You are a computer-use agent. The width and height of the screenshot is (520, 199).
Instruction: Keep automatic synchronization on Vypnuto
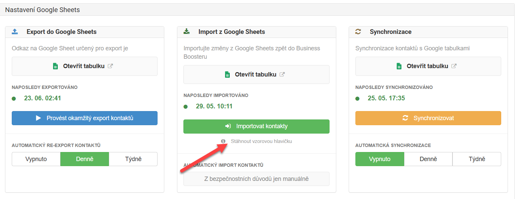[380, 159]
